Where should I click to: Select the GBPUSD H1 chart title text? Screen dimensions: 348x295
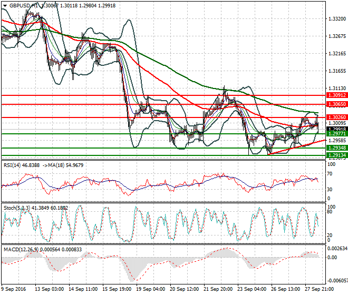[24, 6]
